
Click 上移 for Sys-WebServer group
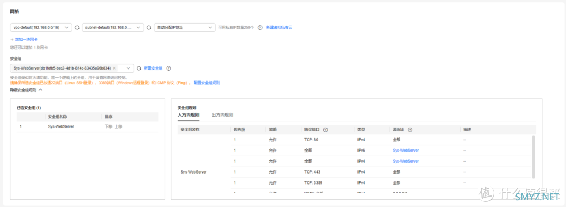coord(118,126)
